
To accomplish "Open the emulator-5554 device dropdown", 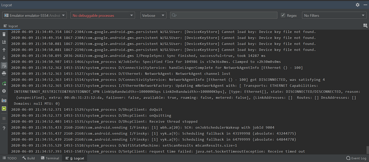I will coord(34,15).
